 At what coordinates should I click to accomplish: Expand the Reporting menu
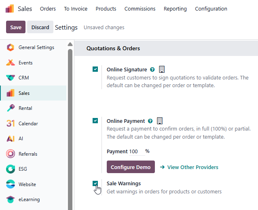175,9
